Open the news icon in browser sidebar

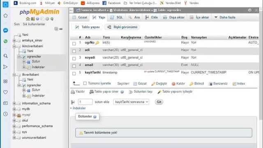5,103
